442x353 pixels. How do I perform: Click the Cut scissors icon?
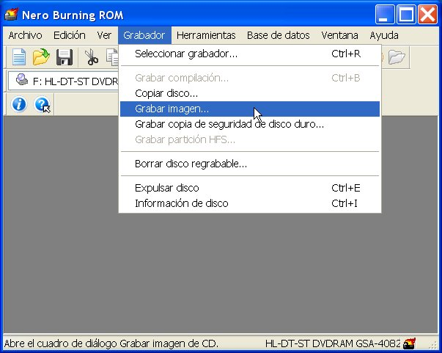click(x=91, y=57)
